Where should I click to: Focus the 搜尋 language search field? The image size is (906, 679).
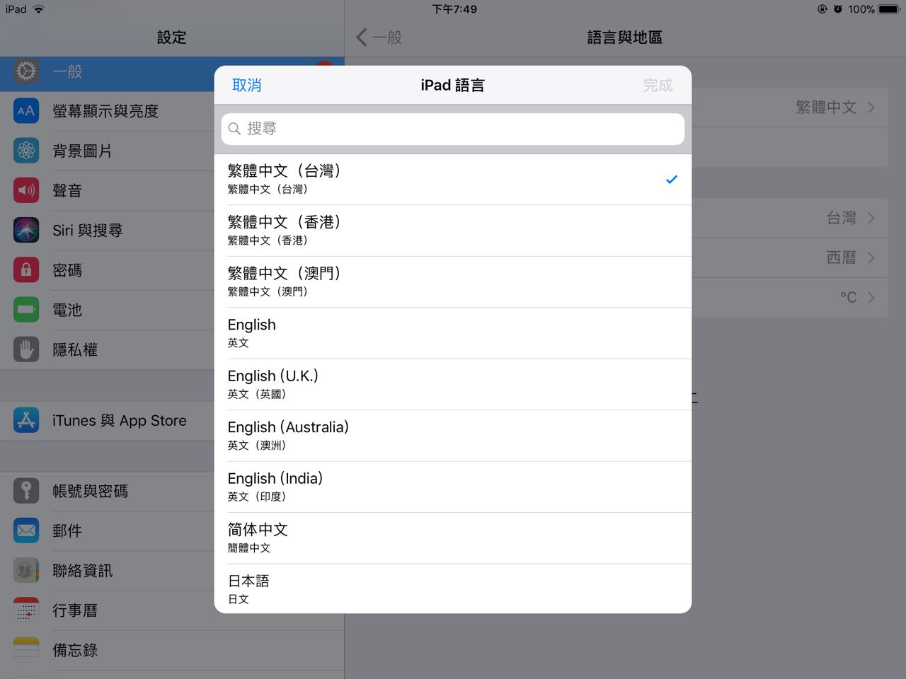tap(453, 129)
